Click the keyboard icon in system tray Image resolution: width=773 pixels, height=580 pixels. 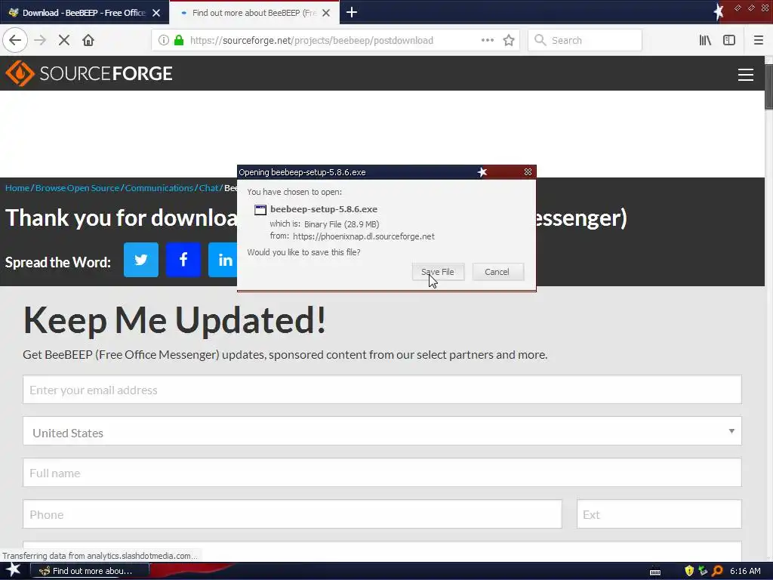point(655,572)
